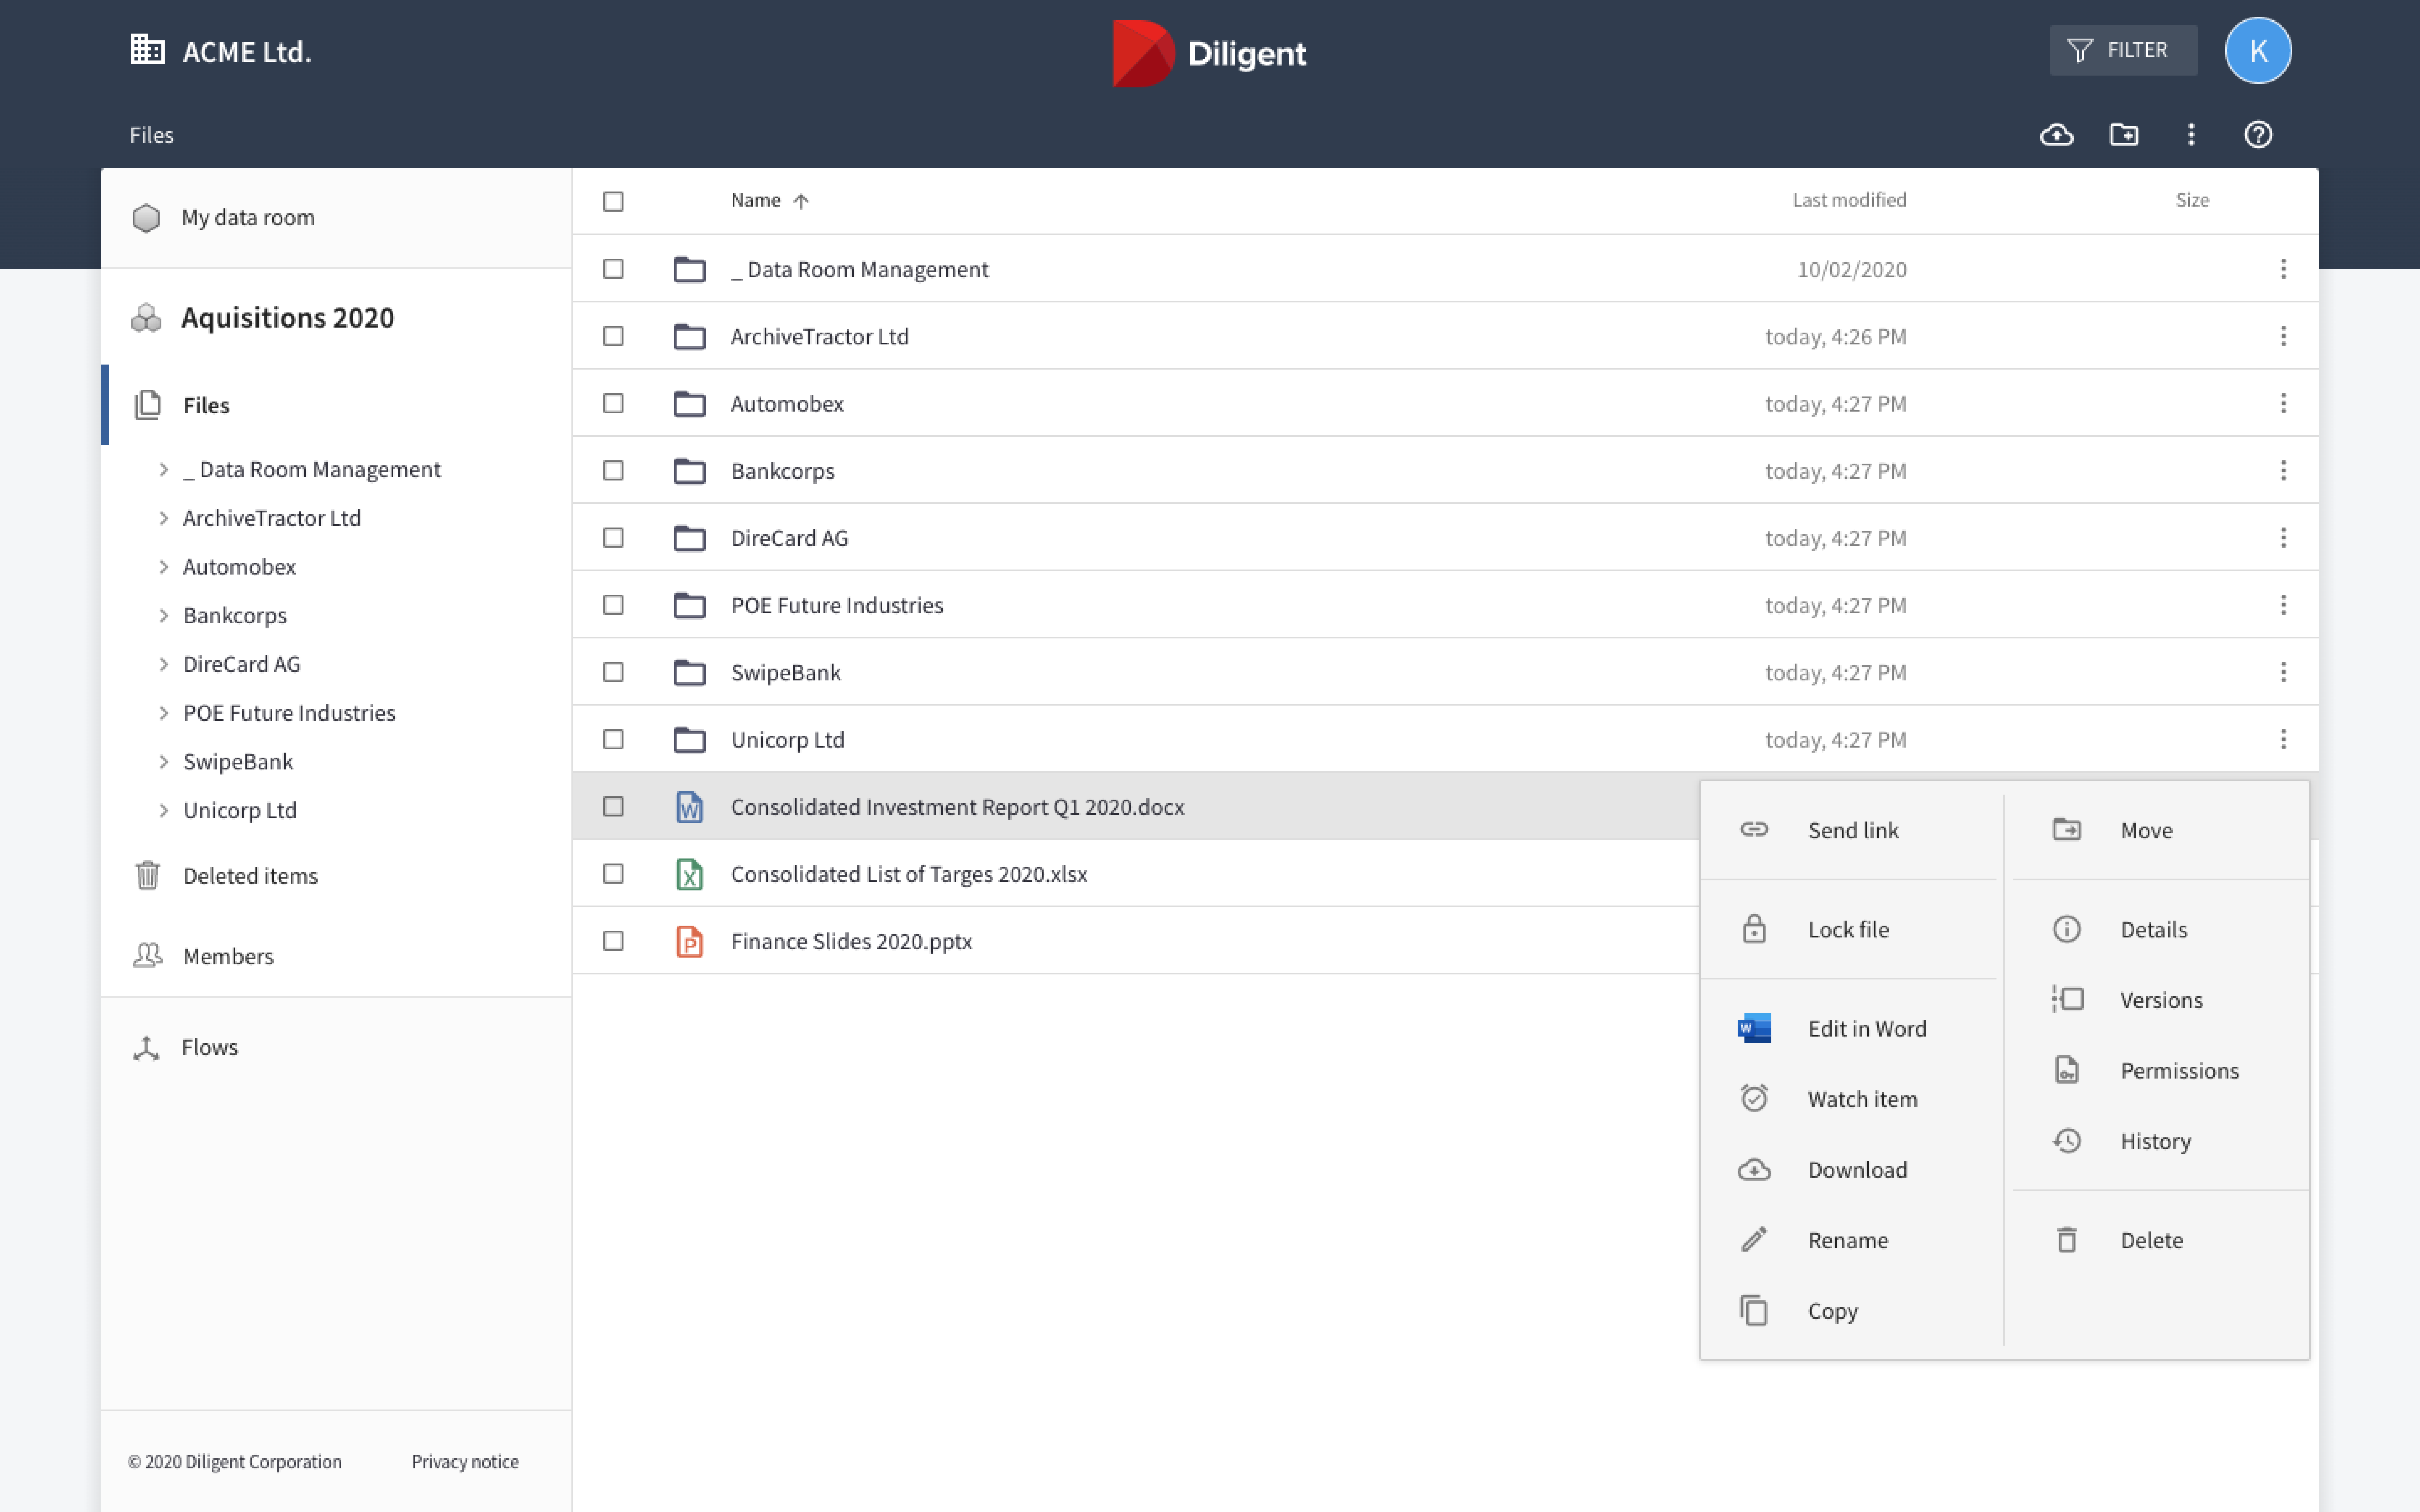Check the Finance Slides 2020.pptx checkbox
Viewport: 2420px width, 1512px height.
click(x=613, y=941)
